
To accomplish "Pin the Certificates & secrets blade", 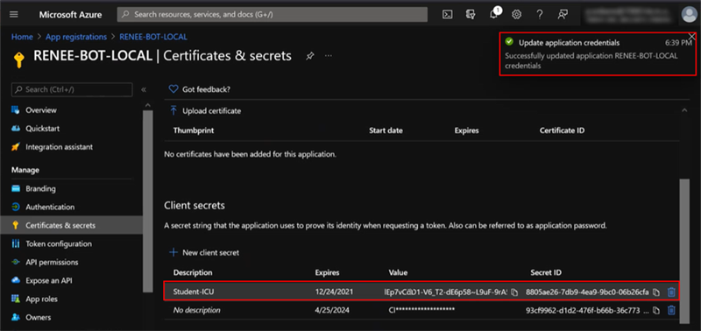I will [x=309, y=56].
